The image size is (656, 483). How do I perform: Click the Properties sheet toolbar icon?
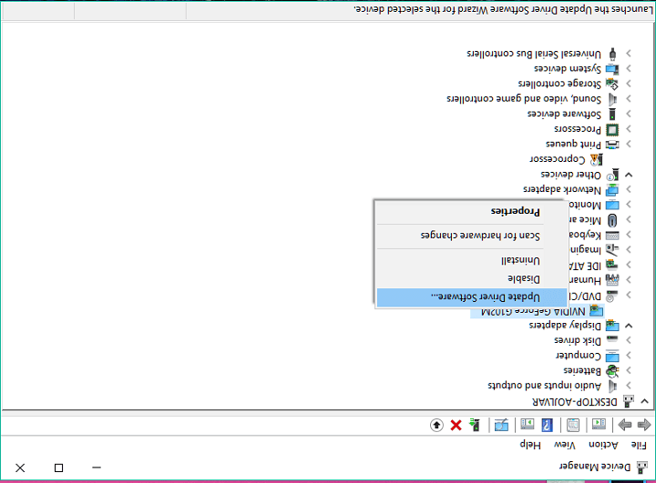pos(573,425)
